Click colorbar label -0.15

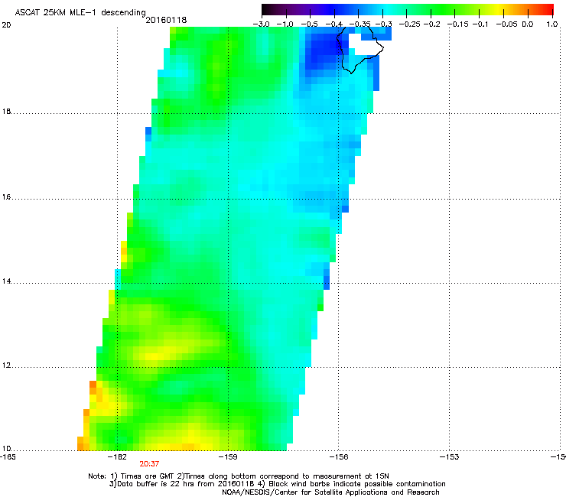pos(457,24)
